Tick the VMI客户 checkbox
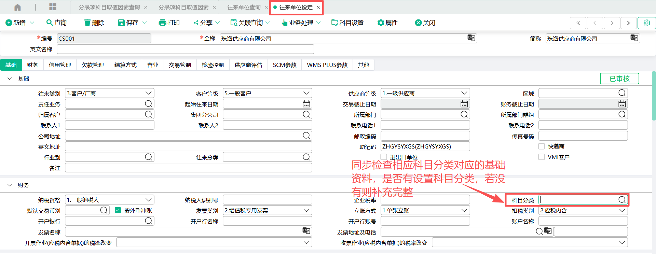 pyautogui.click(x=542, y=157)
